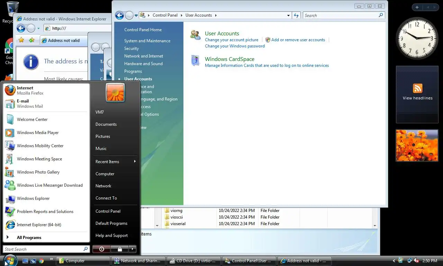Open System and Maintenance category
Image resolution: width=443 pixels, height=266 pixels.
coord(147,41)
